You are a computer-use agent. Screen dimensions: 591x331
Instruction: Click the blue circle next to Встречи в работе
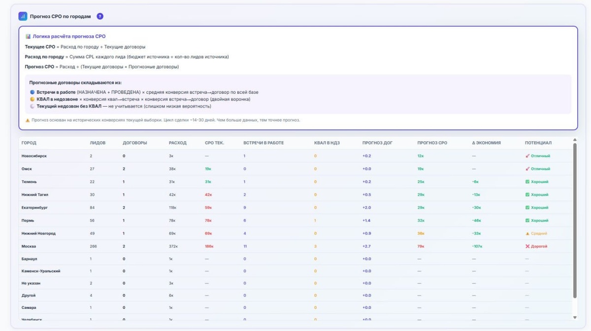click(33, 92)
